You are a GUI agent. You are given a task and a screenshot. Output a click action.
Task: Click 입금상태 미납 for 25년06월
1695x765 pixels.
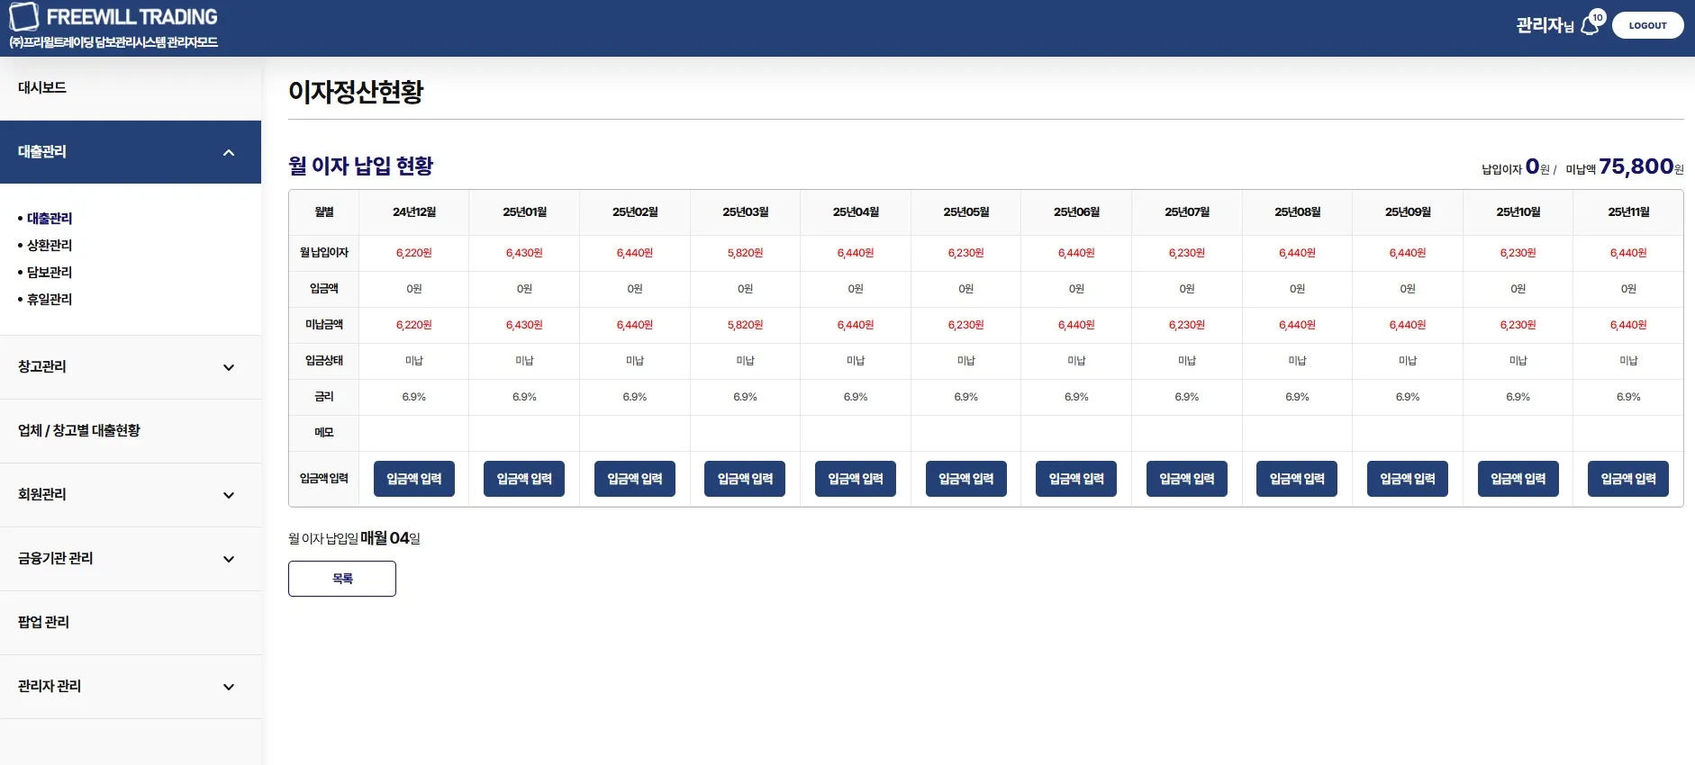click(1076, 361)
